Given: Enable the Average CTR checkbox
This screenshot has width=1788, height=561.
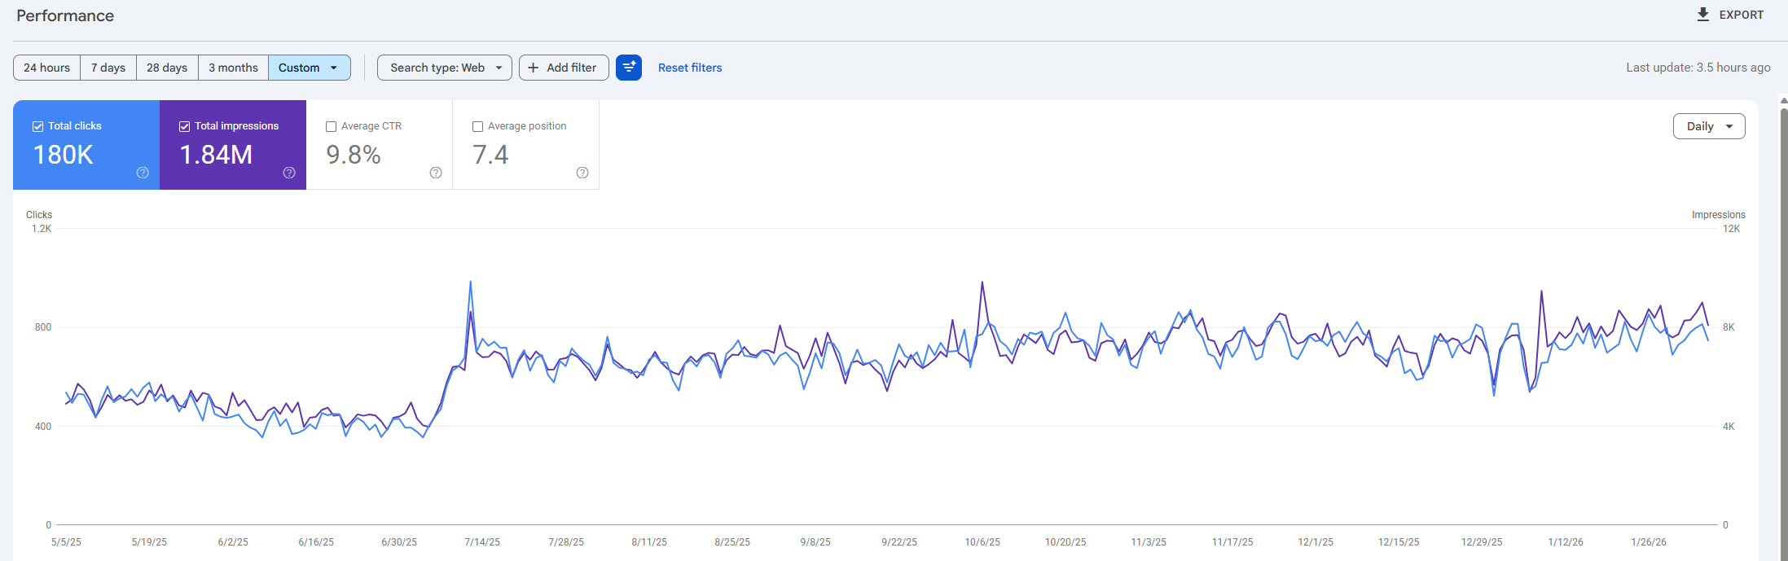Looking at the screenshot, I should pos(331,126).
